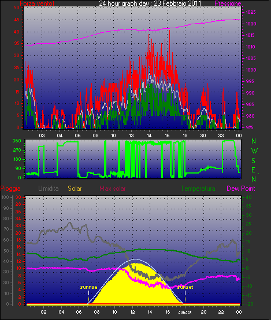The width and height of the screenshot is (271, 320).
Task: Click the yellow solar radiation area
Action: pos(135,286)
